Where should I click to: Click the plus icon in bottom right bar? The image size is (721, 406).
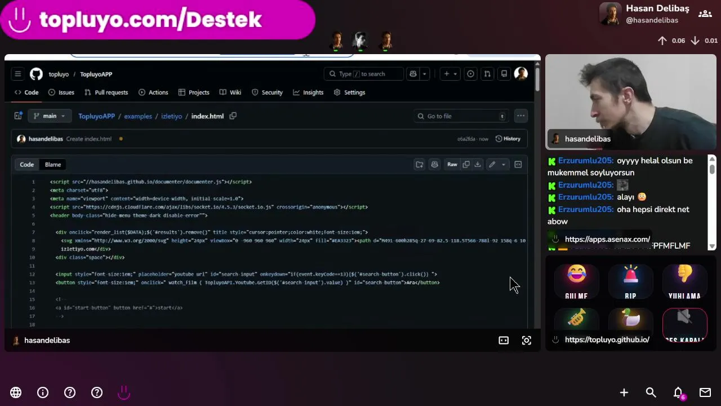(x=624, y=392)
